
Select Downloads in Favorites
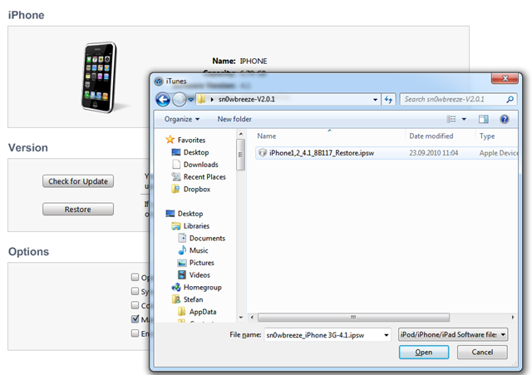201,165
